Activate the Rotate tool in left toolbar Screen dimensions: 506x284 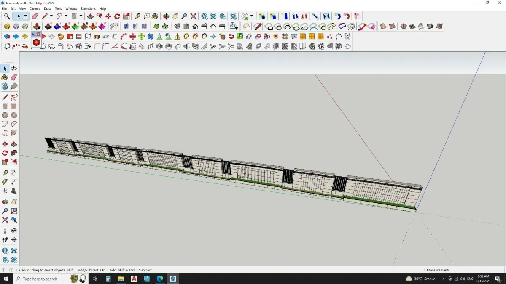tap(5, 153)
